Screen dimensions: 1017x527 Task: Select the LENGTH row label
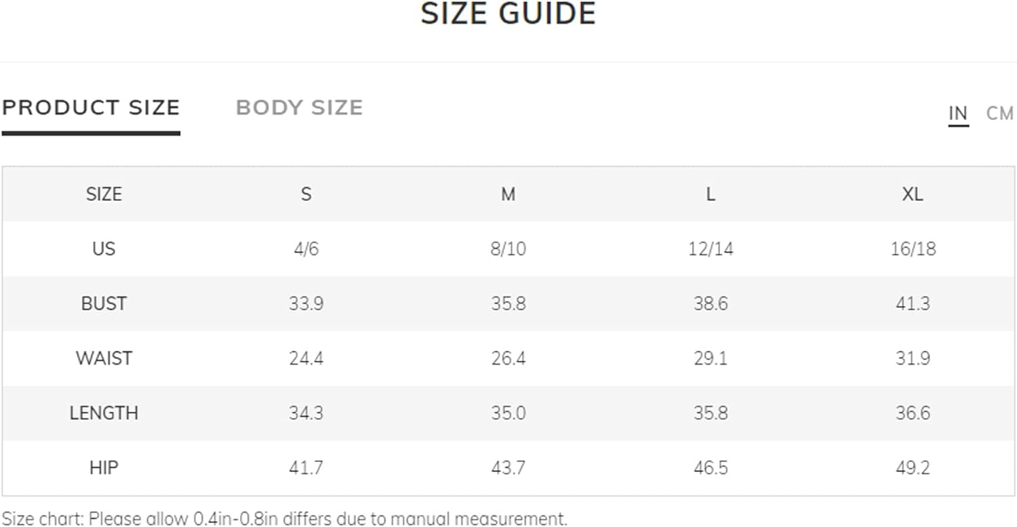tap(104, 413)
